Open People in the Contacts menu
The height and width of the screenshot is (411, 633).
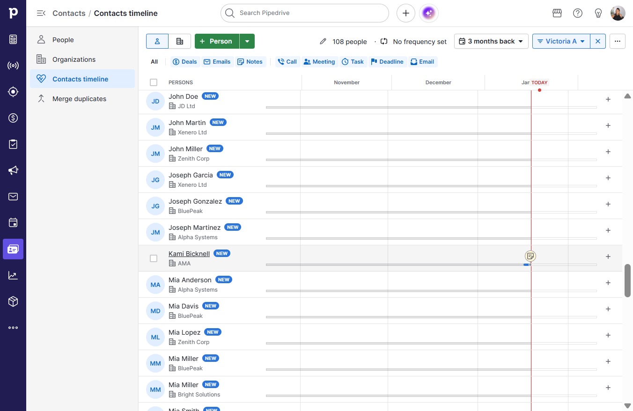pos(82,40)
